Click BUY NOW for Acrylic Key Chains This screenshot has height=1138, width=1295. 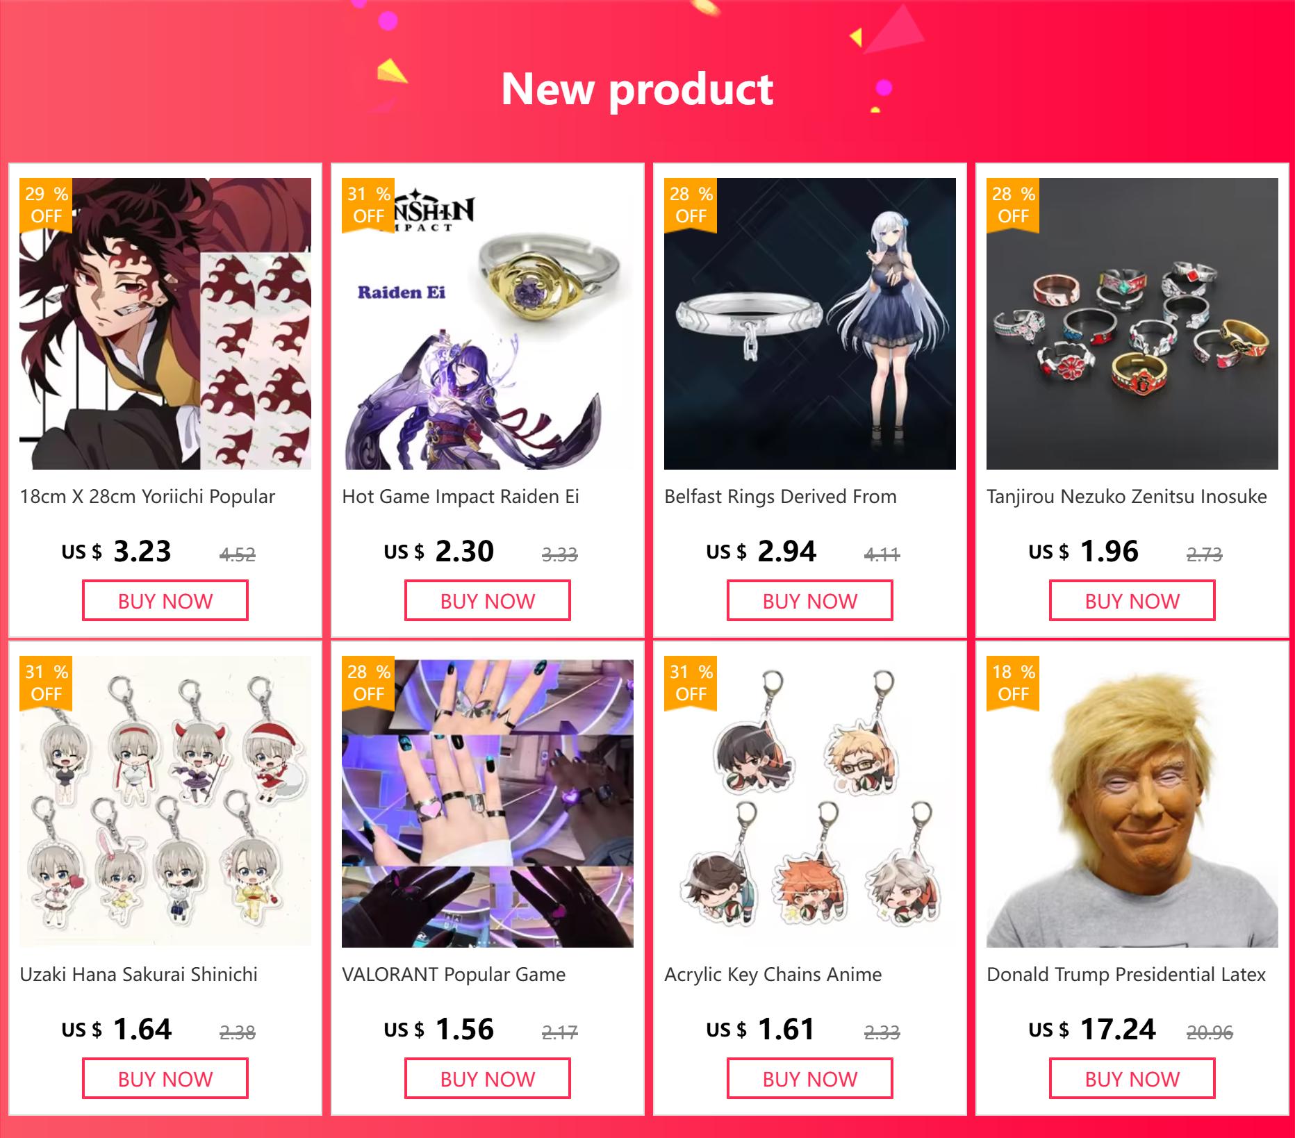[x=810, y=1079]
